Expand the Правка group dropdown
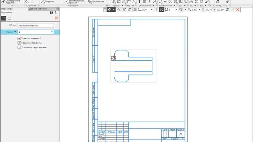This screenshot has width=253, height=142. click(x=123, y=6)
